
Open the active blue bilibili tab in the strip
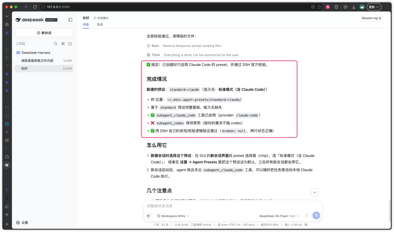(x=7, y=124)
